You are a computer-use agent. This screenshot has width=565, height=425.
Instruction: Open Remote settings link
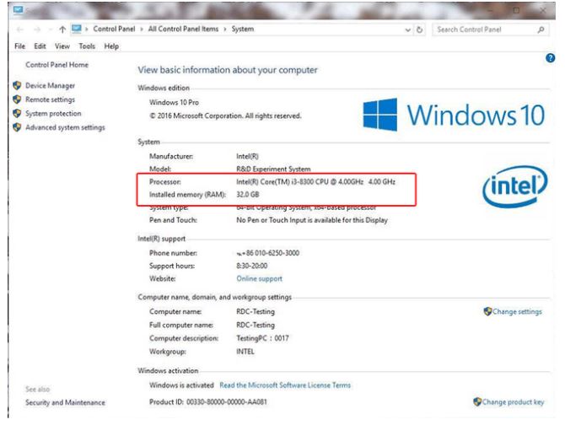[50, 100]
